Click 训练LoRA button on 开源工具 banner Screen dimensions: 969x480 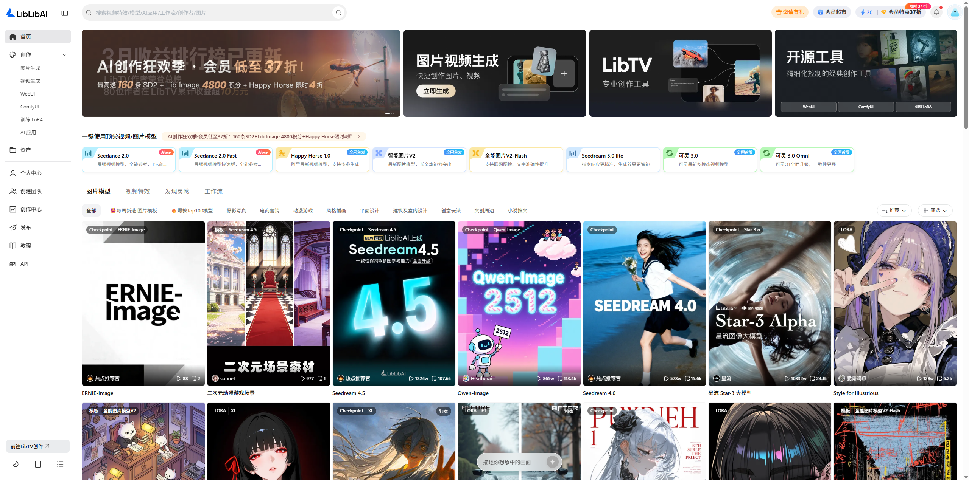(x=923, y=107)
